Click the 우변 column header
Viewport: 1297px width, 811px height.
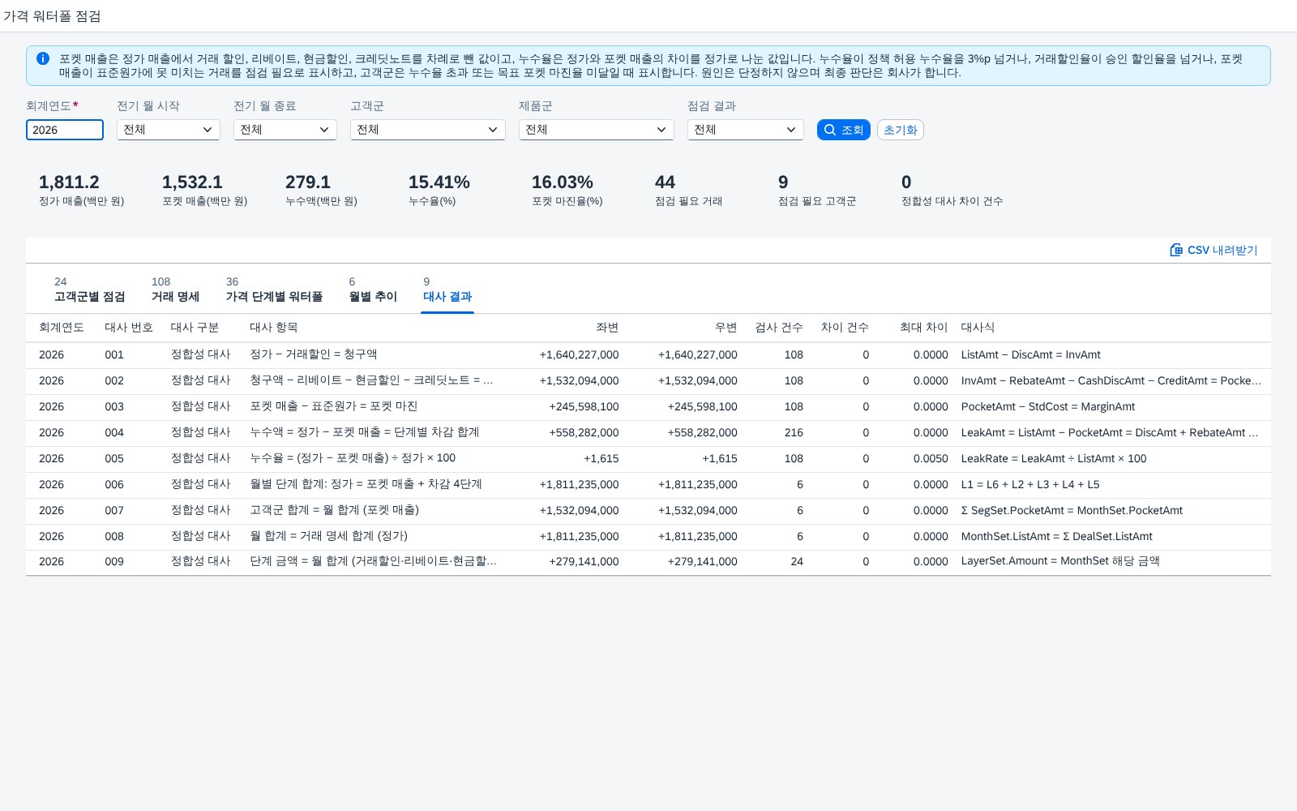pos(726,328)
